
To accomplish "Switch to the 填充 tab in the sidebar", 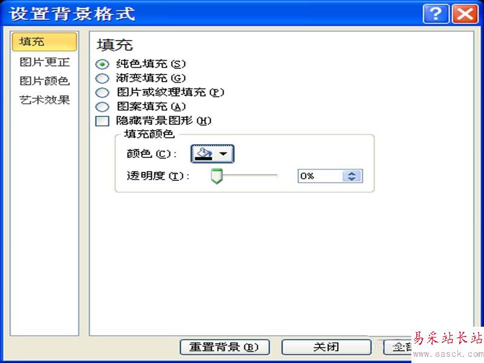I will (x=44, y=42).
